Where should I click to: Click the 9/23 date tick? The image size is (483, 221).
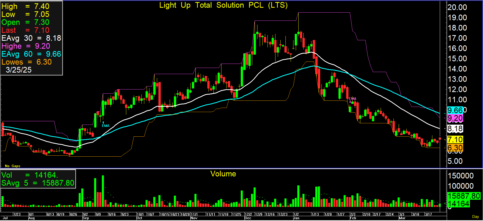pos(125,214)
